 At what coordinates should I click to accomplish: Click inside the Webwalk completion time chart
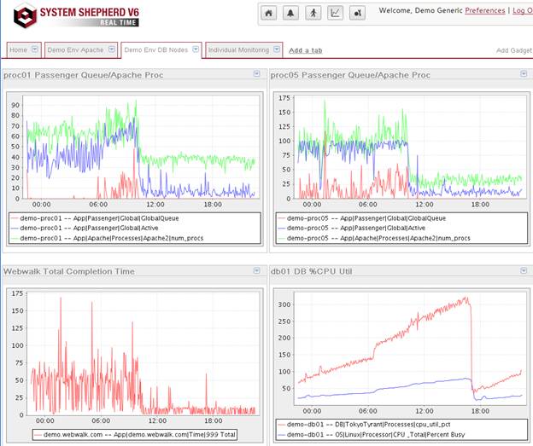(x=143, y=353)
